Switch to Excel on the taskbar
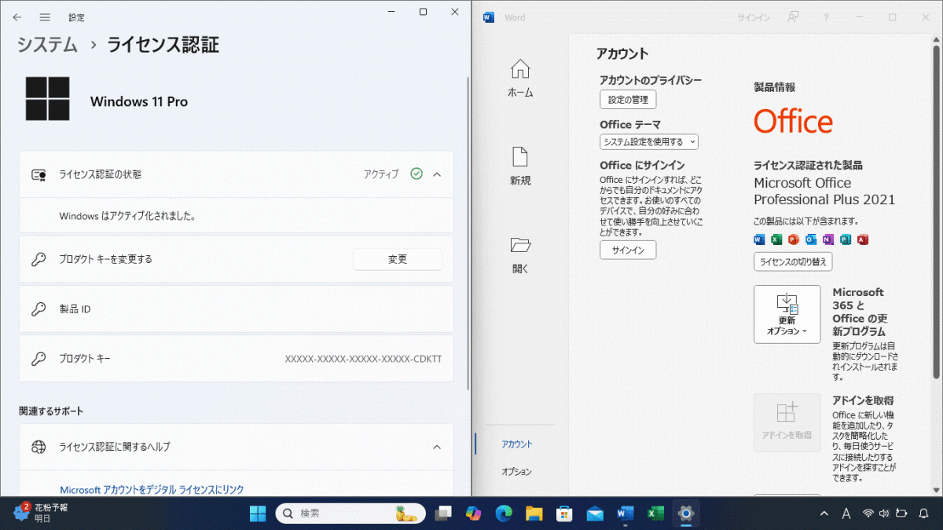This screenshot has height=530, width=943. pyautogui.click(x=655, y=514)
